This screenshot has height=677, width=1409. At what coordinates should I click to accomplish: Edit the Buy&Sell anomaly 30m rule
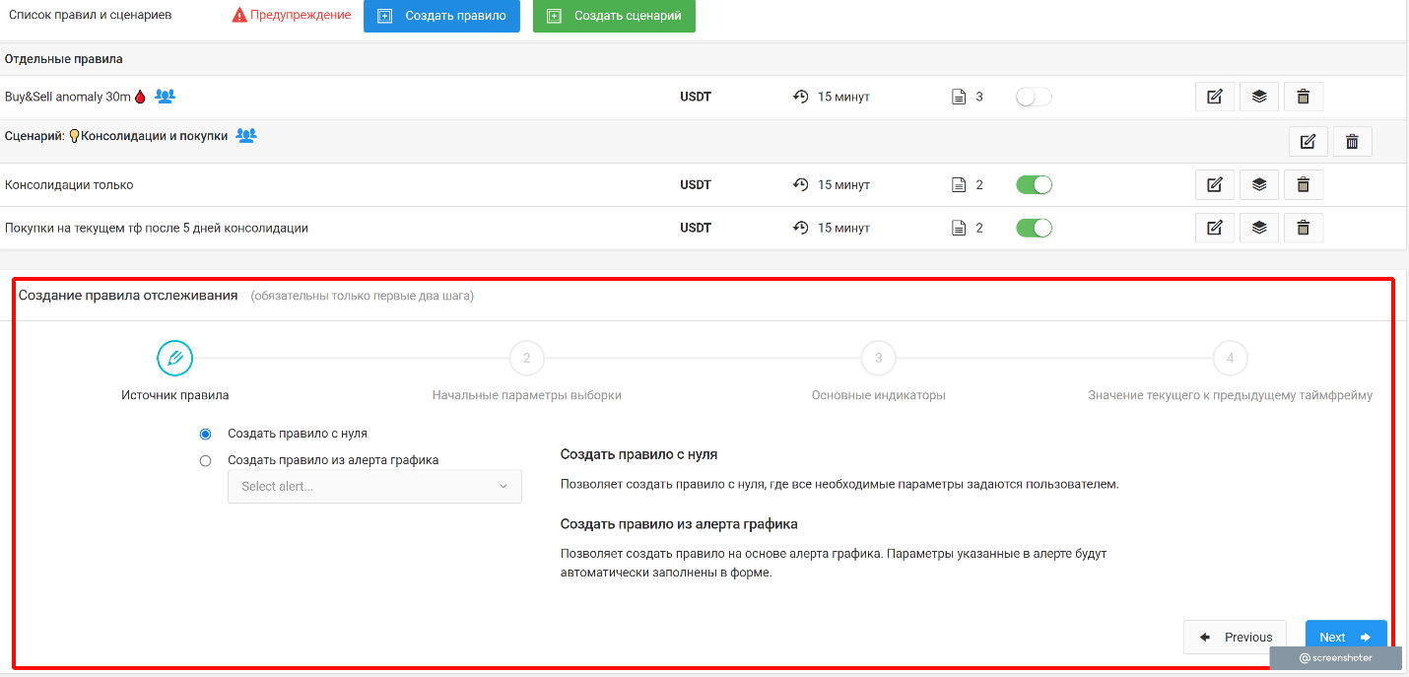pos(1214,97)
